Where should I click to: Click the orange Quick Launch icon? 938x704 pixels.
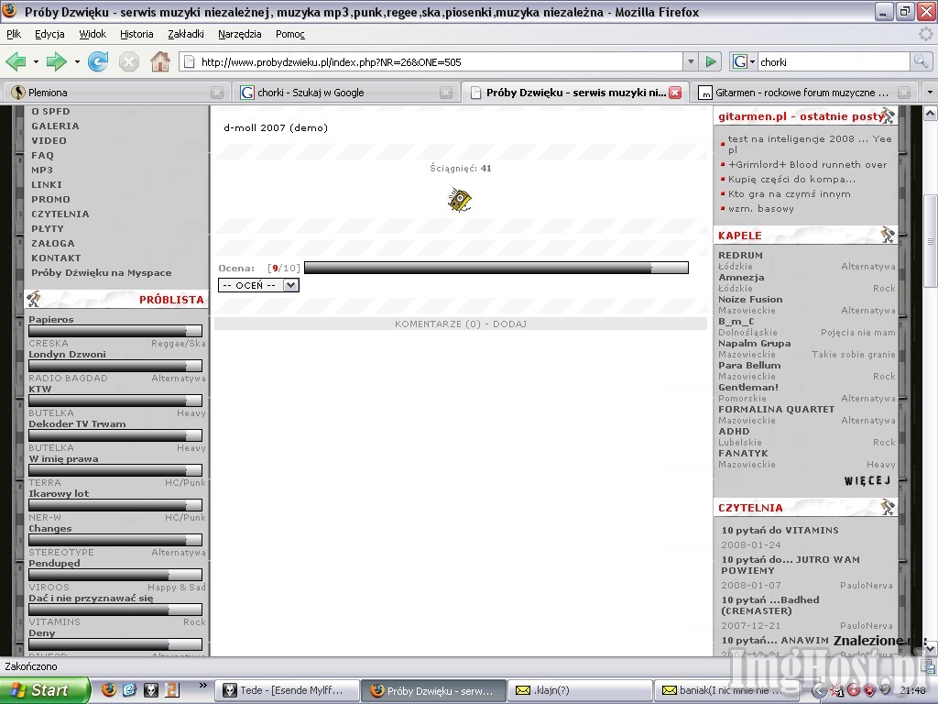tap(171, 689)
